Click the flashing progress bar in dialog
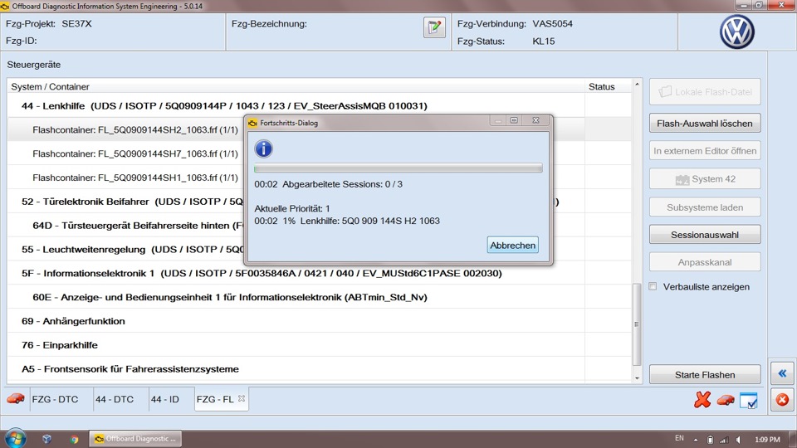 (398, 168)
